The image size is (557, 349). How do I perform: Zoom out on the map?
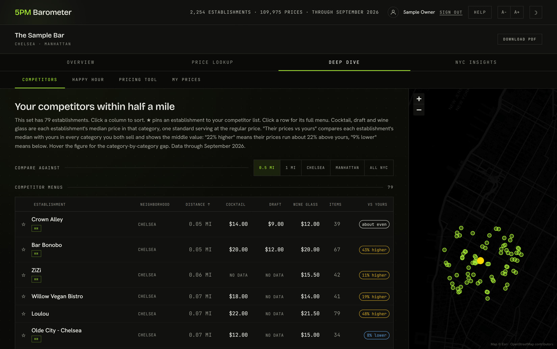(x=419, y=110)
